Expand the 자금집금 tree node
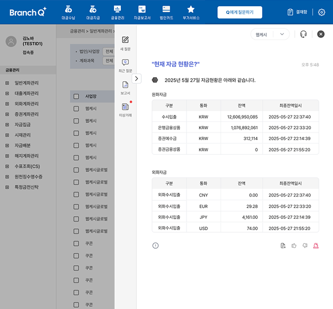 click(x=7, y=125)
